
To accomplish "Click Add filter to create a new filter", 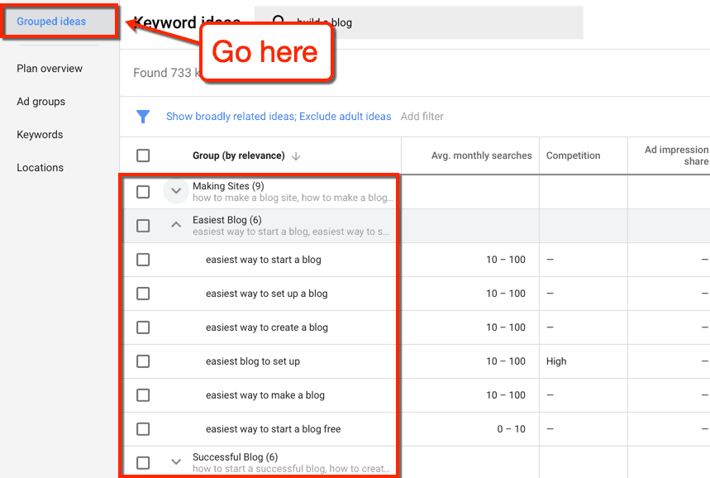I will (422, 117).
